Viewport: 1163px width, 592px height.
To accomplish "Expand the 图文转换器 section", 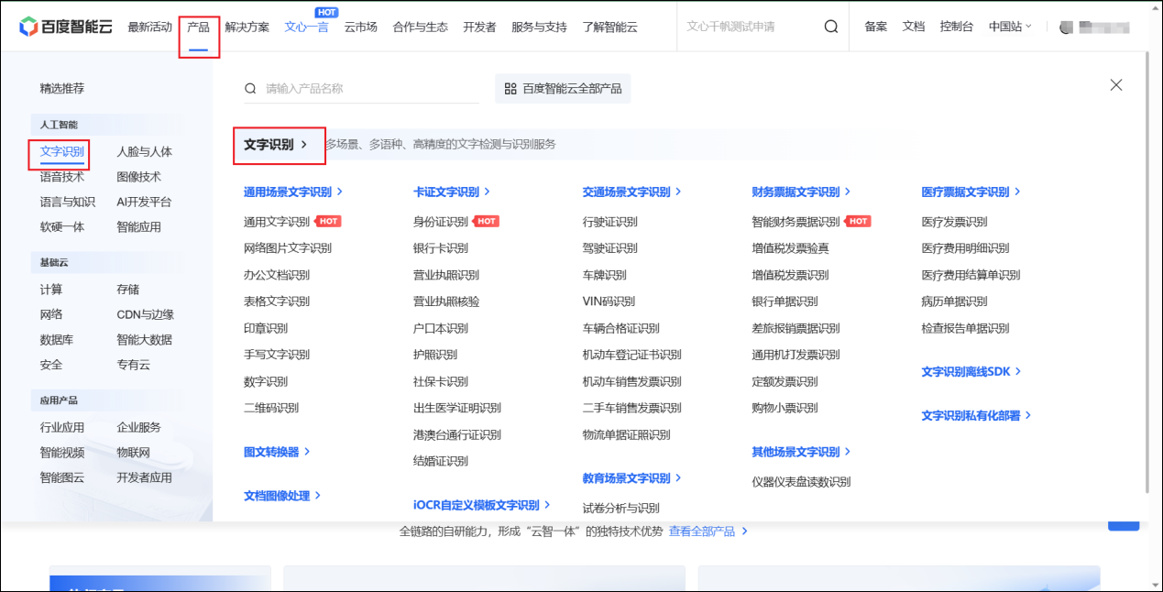I will point(277,452).
